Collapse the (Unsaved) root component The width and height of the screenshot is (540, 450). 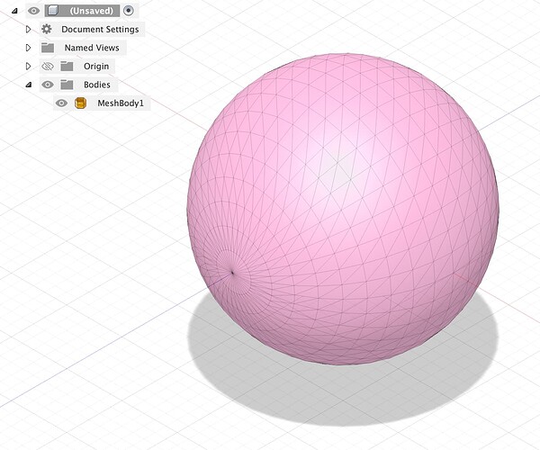tap(14, 11)
